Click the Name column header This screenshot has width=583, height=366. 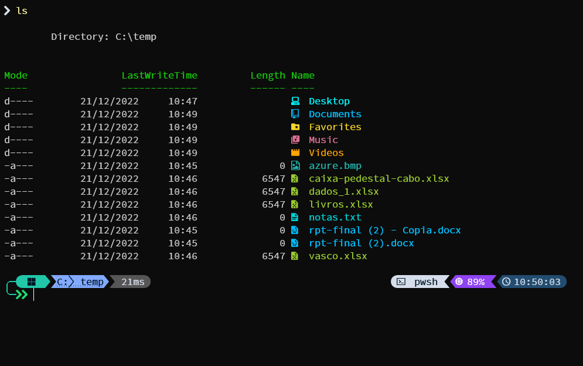303,75
